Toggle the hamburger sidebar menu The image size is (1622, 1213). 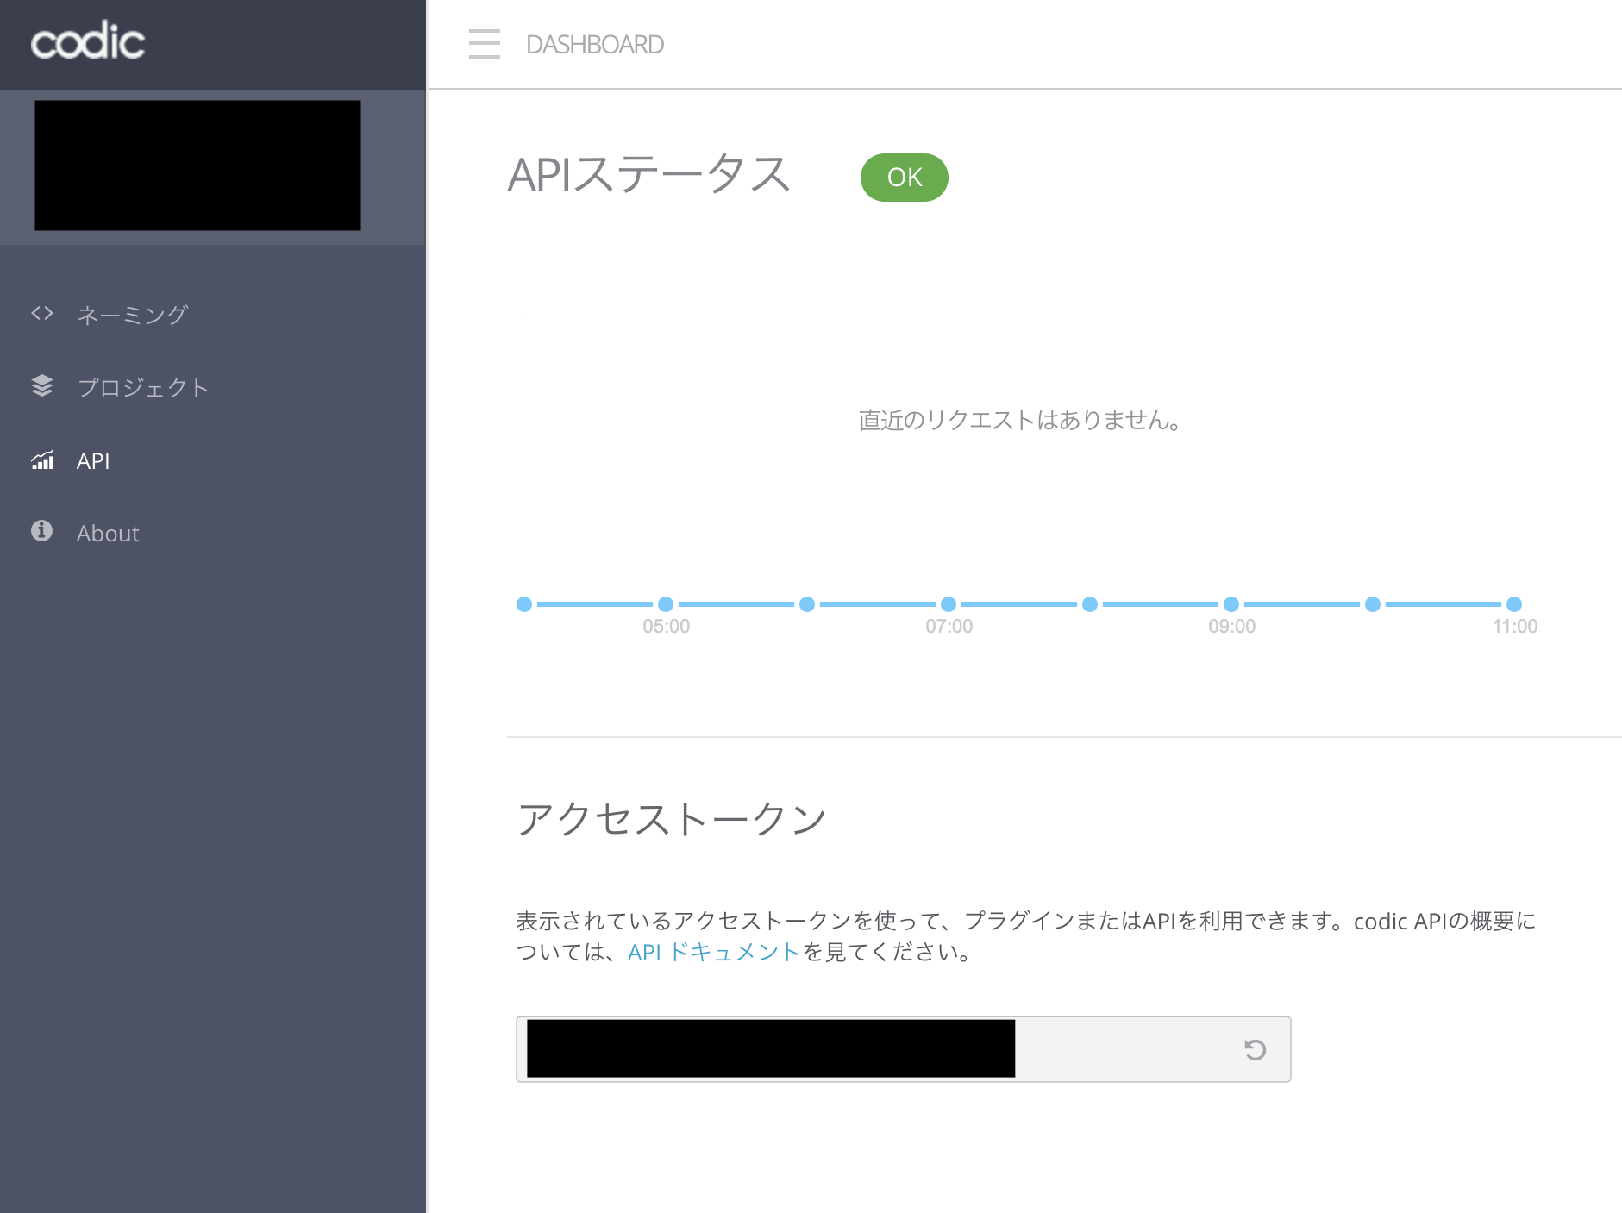[484, 44]
